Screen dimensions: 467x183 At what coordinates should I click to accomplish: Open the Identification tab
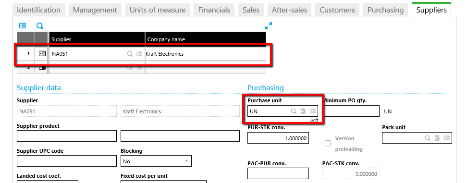click(38, 10)
